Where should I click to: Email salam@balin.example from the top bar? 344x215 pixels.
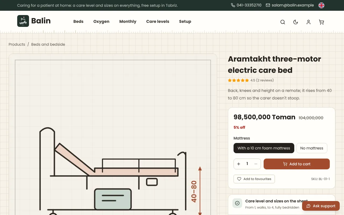(290, 5)
